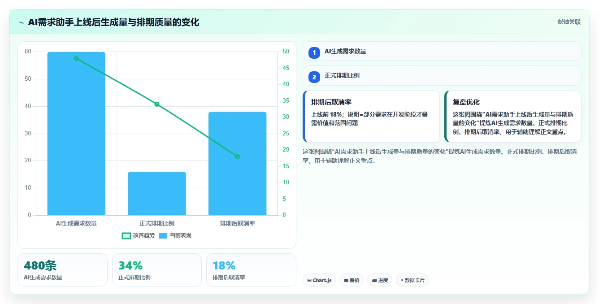Image resolution: width=599 pixels, height=304 pixels.
Task: Click right axis value 50
Action: [286, 52]
